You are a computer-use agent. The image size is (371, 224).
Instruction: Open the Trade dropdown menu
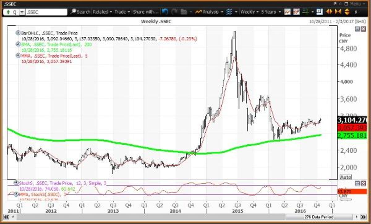122,12
